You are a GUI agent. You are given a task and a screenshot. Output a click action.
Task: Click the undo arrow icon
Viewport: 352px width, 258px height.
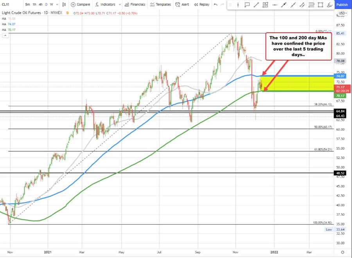point(215,5)
